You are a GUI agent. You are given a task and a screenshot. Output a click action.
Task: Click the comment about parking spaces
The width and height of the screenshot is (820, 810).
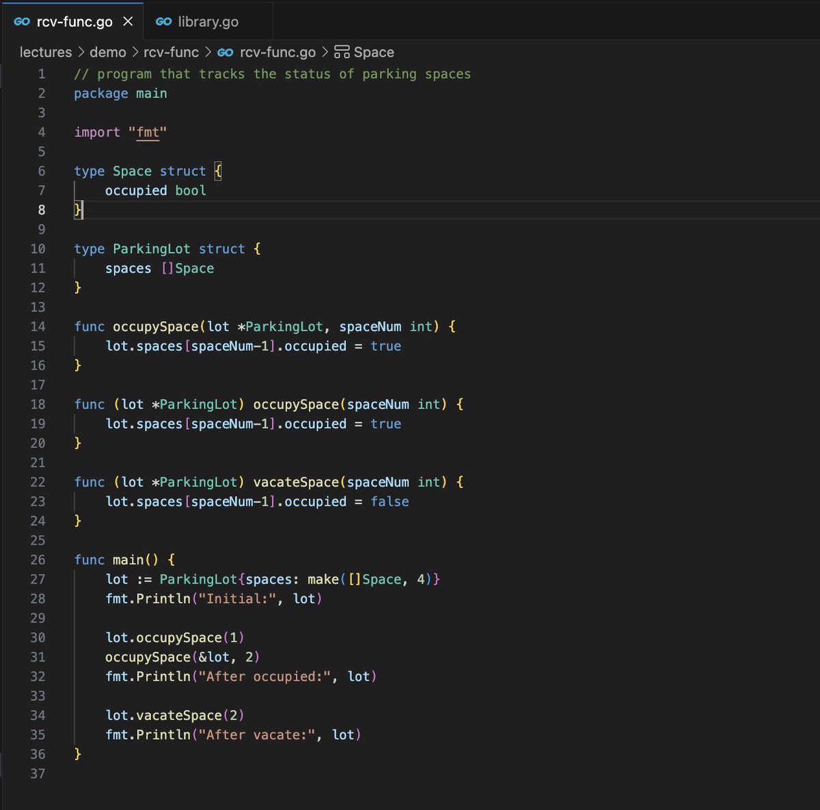click(273, 74)
